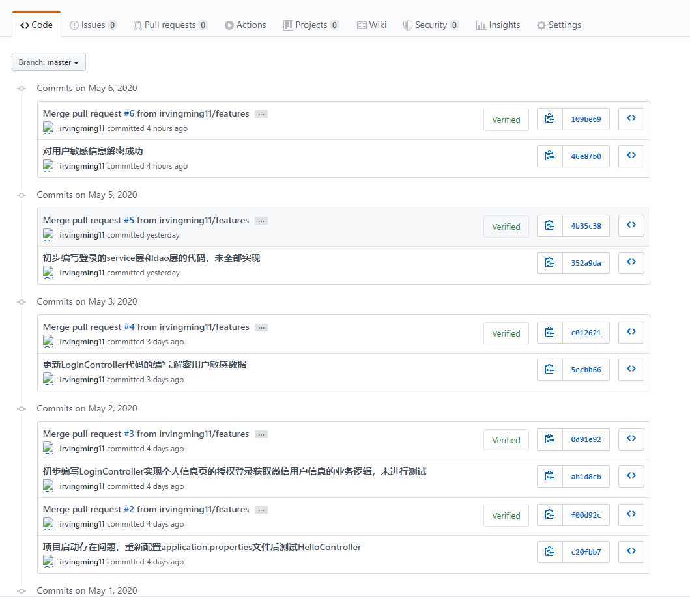Open pull request #6 link
Screen dimensions: 690x597
[129, 113]
